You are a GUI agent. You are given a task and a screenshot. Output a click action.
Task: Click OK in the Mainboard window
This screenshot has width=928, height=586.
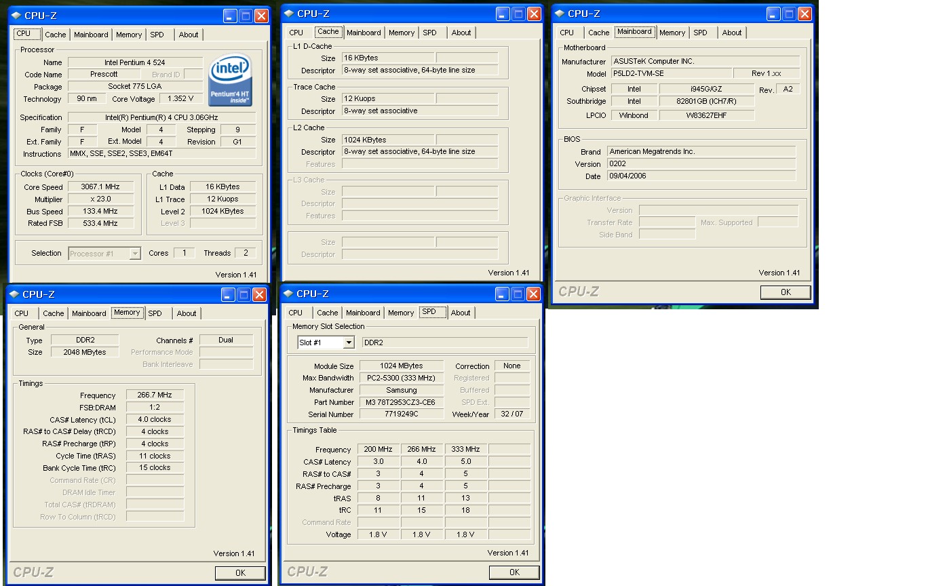coord(786,292)
